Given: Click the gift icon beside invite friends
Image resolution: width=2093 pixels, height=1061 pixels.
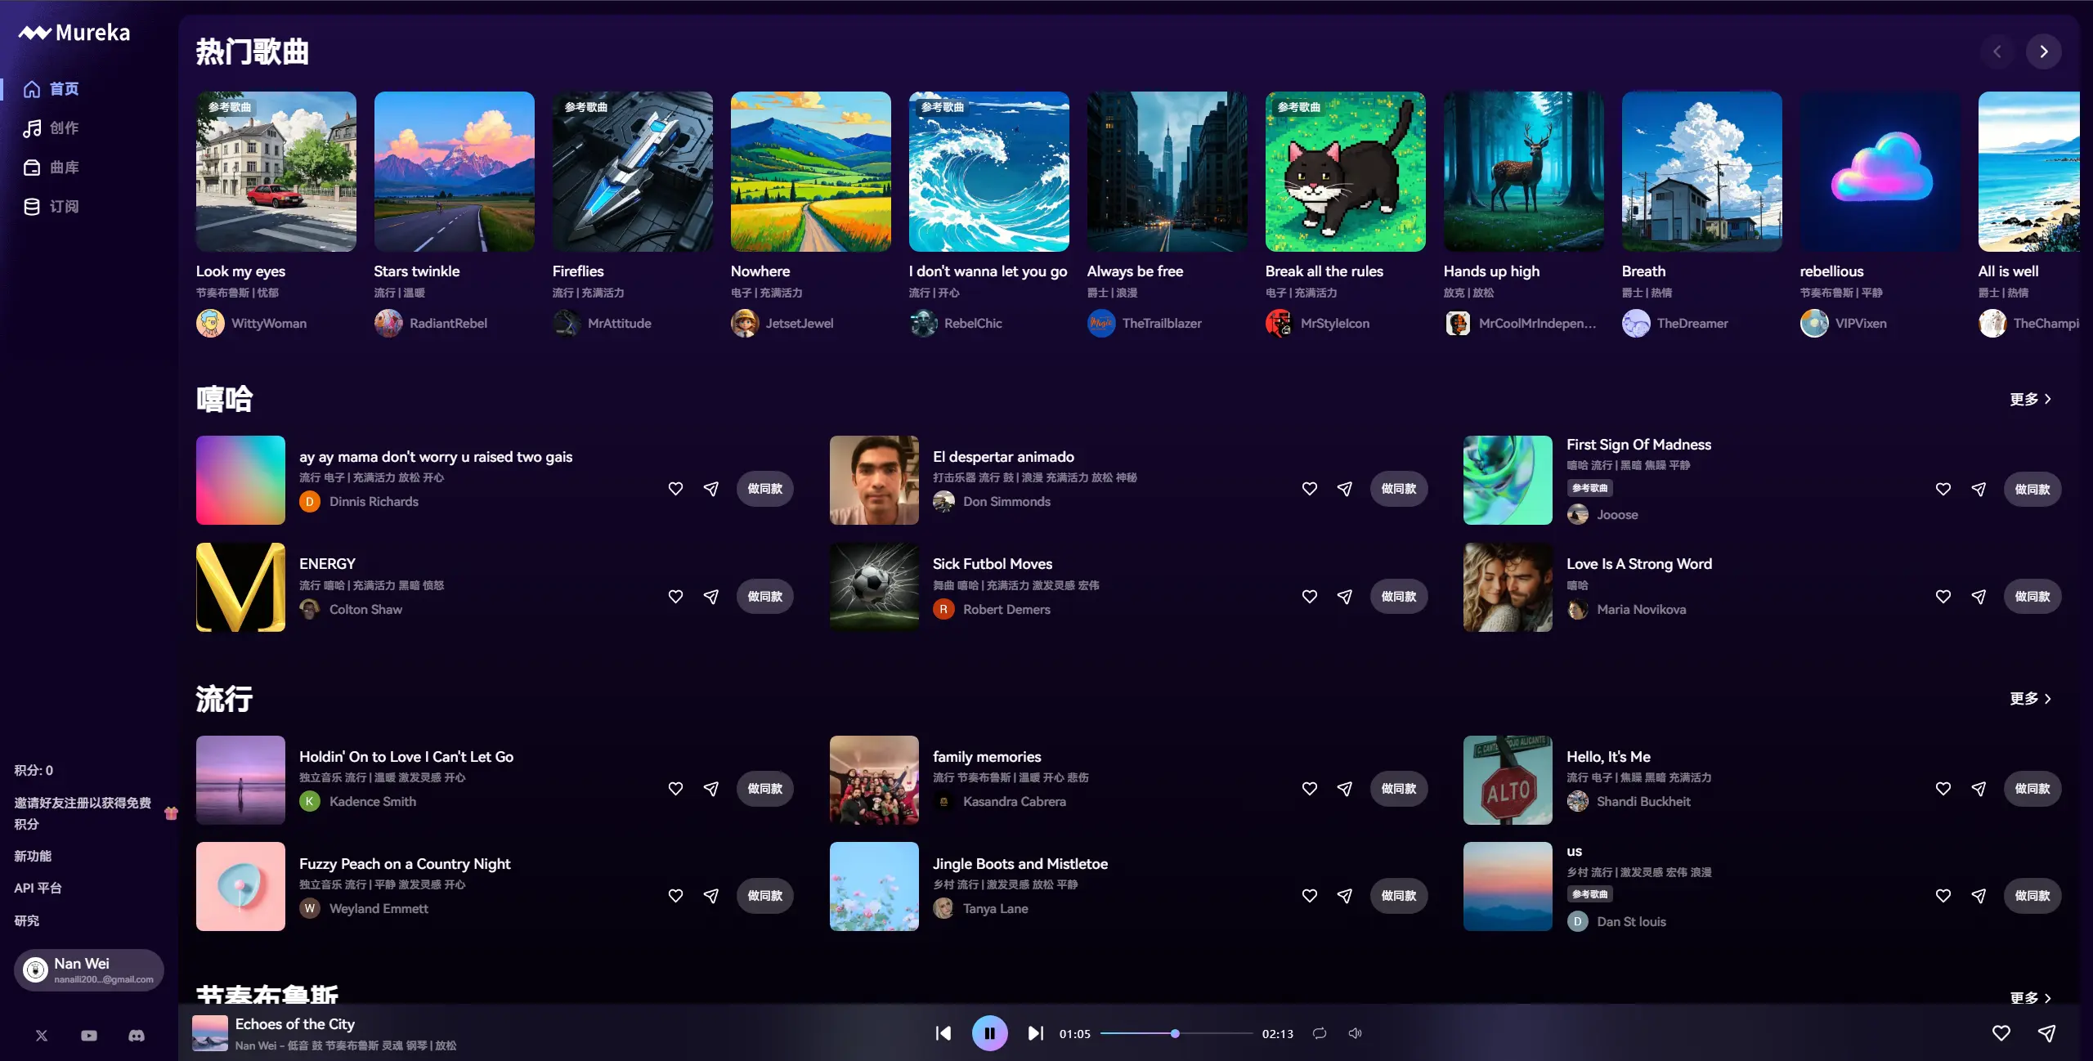Looking at the screenshot, I should (x=171, y=813).
